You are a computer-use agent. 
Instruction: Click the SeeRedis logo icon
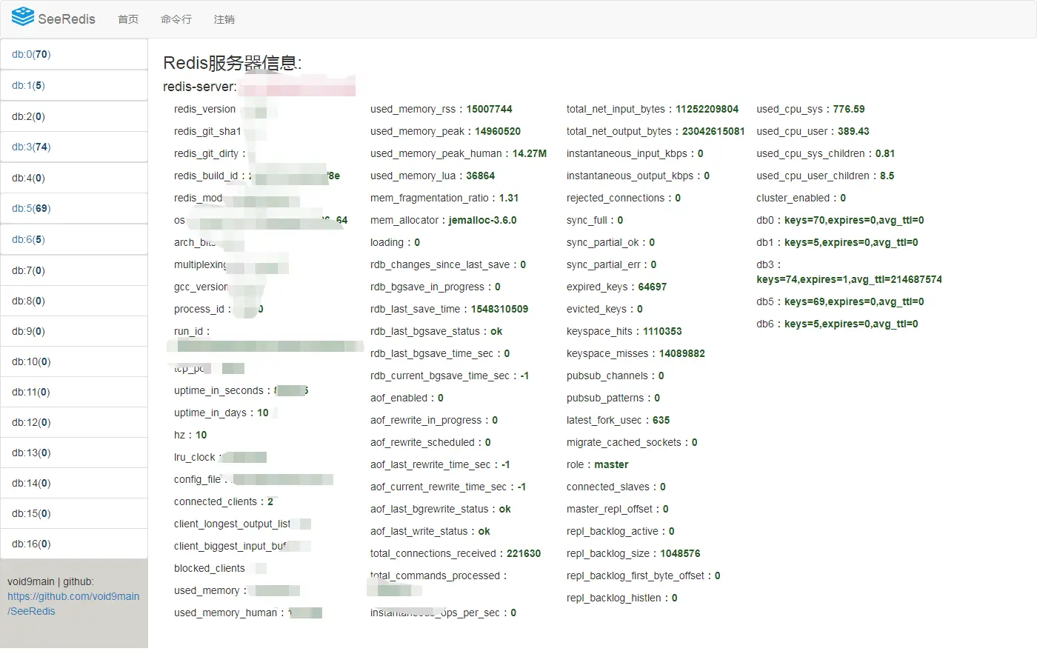pyautogui.click(x=23, y=17)
